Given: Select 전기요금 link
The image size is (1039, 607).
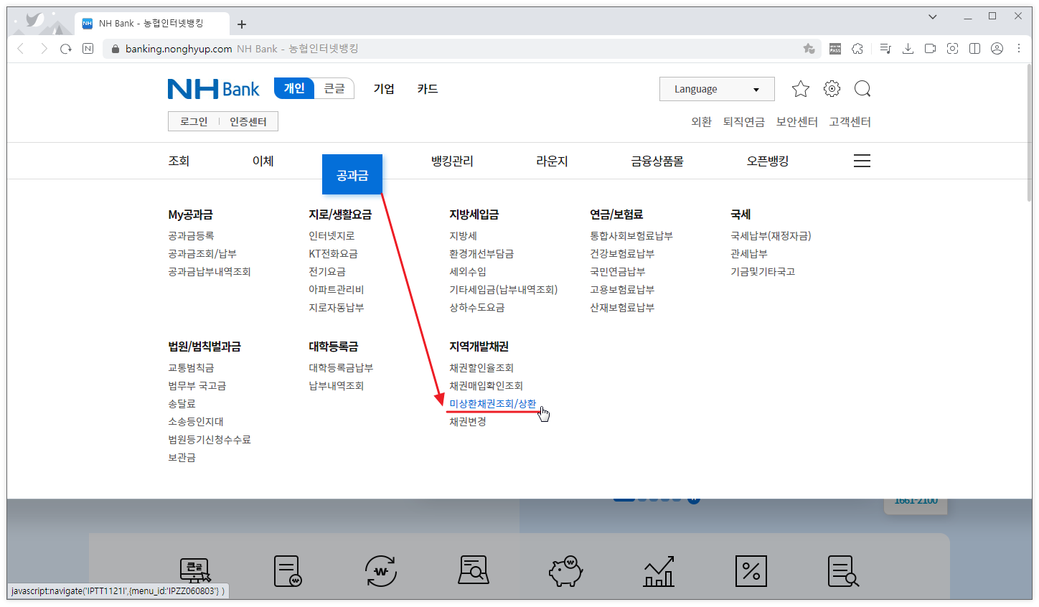Looking at the screenshot, I should [x=327, y=272].
